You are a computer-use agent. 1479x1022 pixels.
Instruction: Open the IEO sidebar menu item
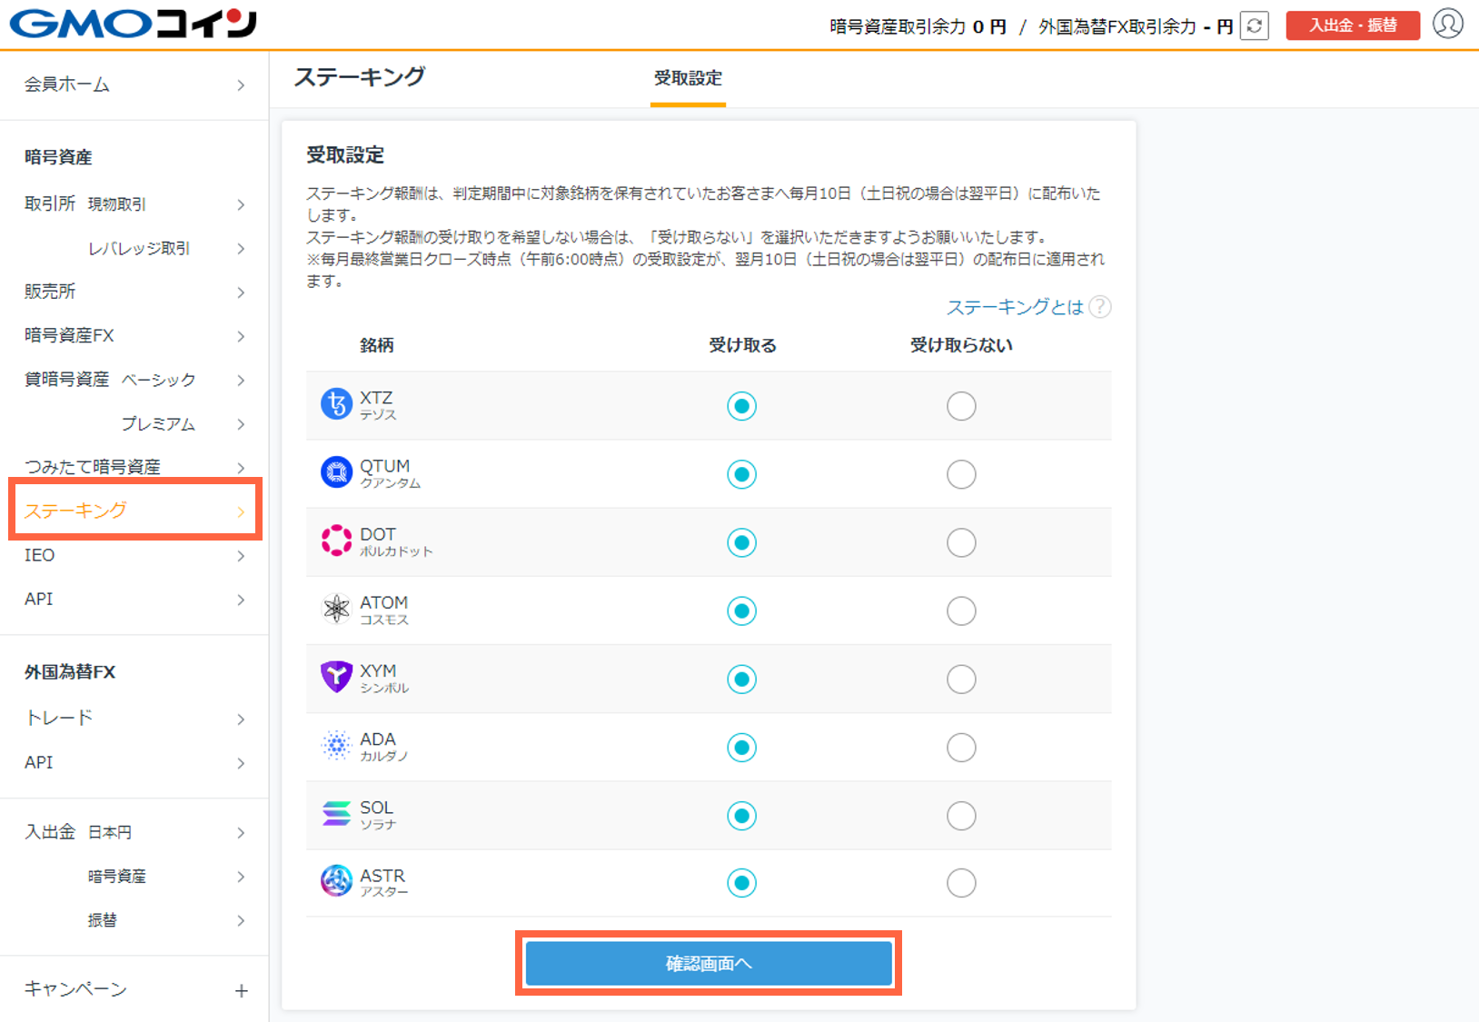point(134,555)
